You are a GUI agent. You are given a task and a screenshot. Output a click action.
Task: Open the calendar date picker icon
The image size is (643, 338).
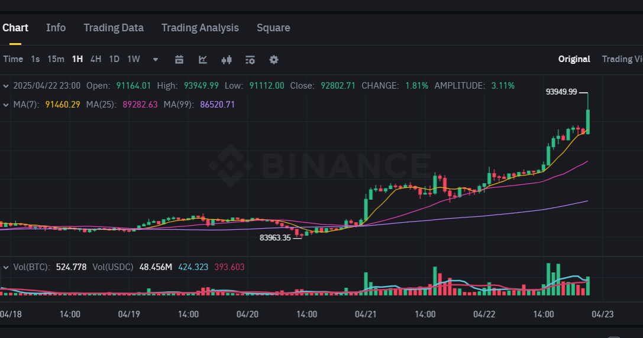(x=179, y=60)
